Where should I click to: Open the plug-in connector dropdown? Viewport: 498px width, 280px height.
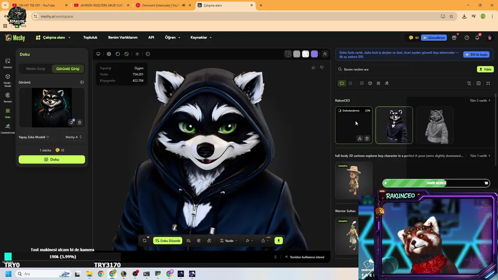tap(249, 241)
